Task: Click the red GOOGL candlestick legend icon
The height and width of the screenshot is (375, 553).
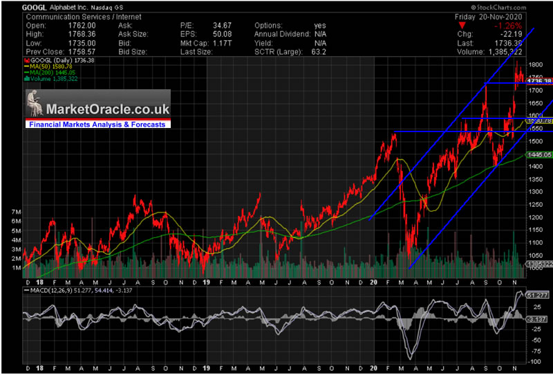Action: 26,61
